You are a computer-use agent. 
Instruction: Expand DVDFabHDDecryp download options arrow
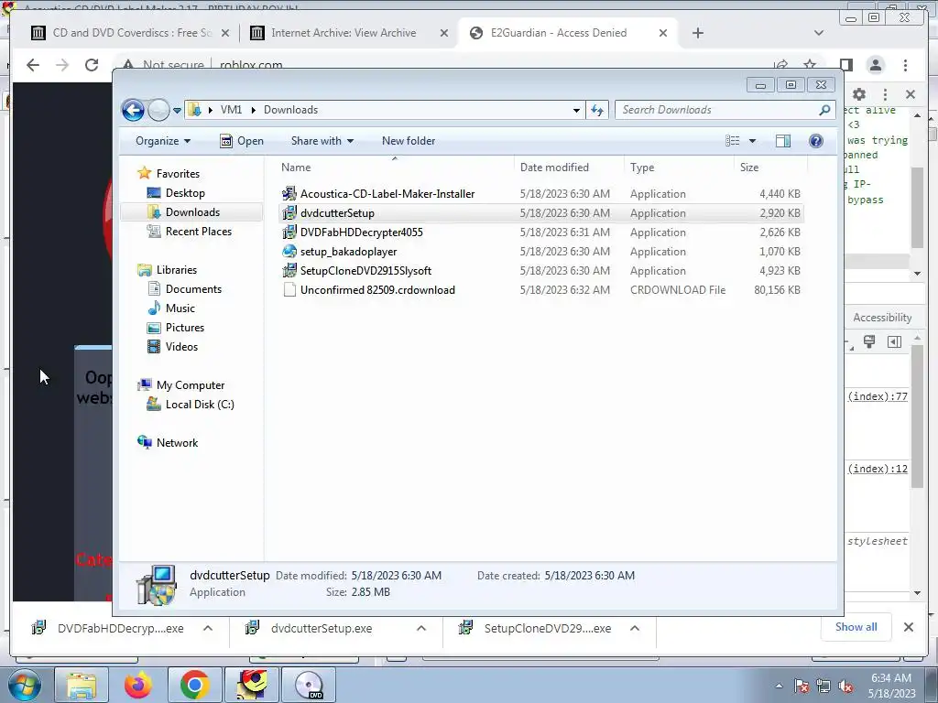208,628
